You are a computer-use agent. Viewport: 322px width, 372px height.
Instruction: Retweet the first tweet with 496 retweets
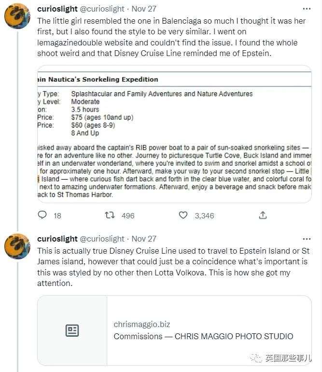pyautogui.click(x=110, y=215)
